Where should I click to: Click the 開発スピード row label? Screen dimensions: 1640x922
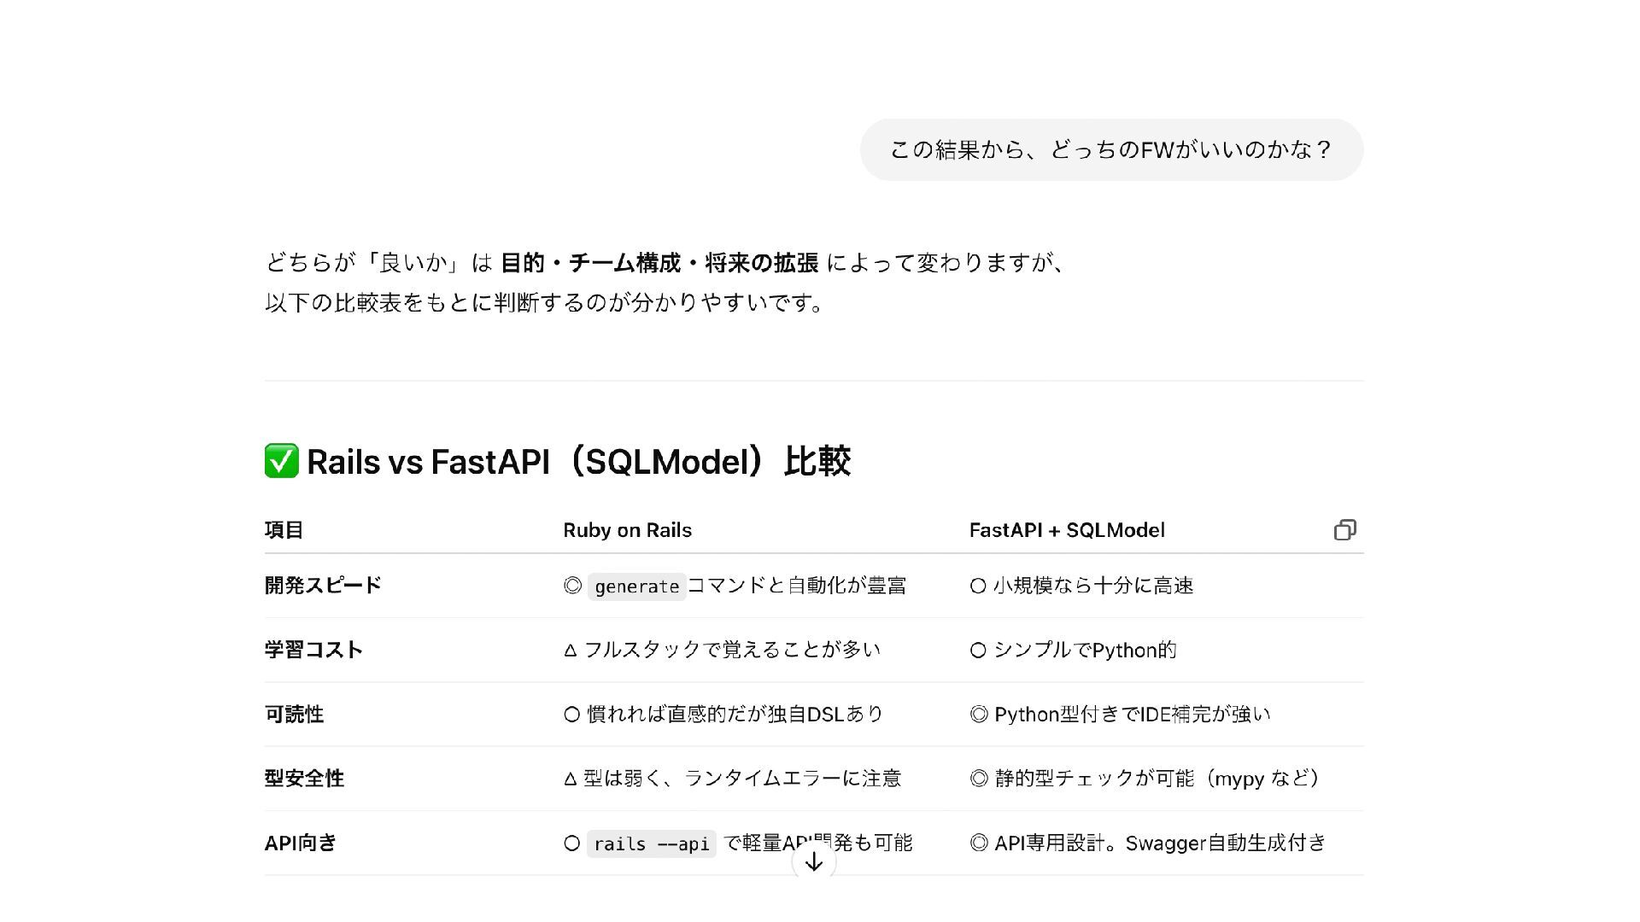point(323,586)
